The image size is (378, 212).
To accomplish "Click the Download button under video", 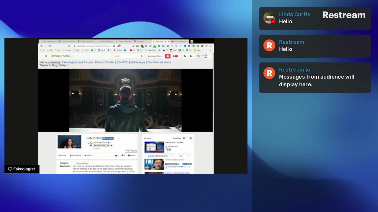I will (x=75, y=155).
